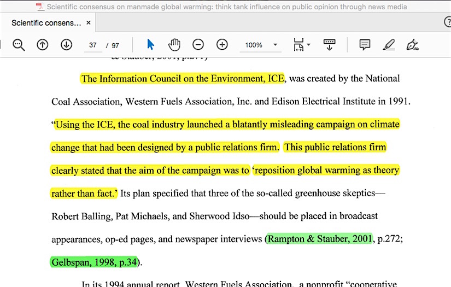Click the yellow highlighted 'Information Council on the Environment' text
Screen dimensions: 451x287
[183, 79]
